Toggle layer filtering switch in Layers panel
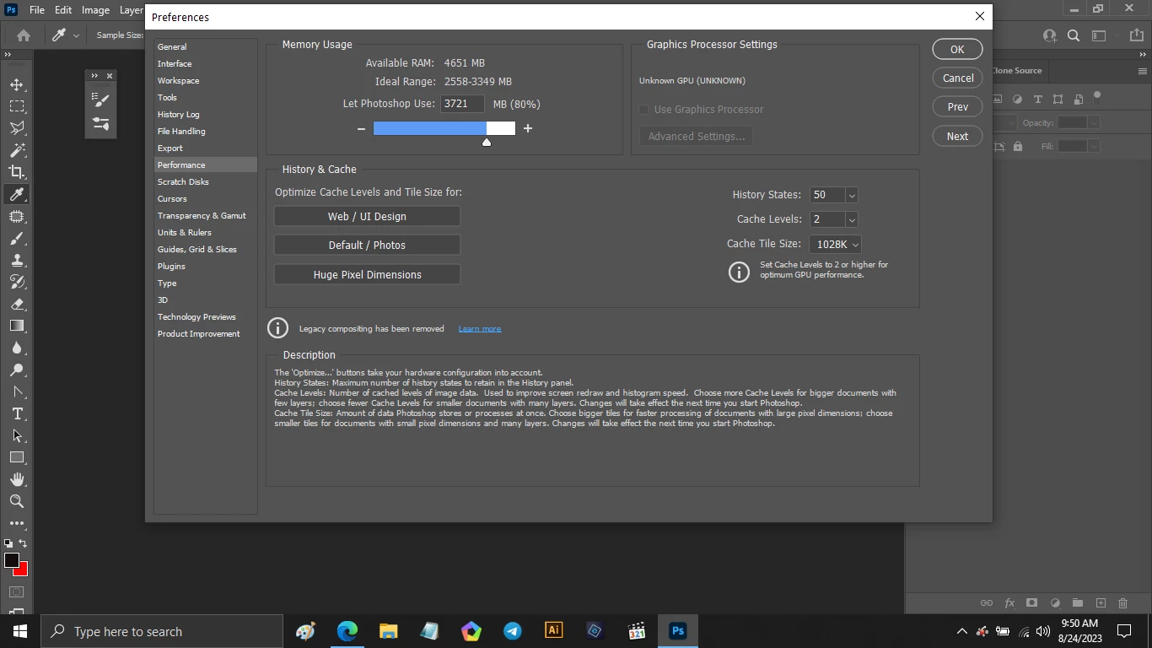Screen dimensions: 1152x648 click(1097, 96)
